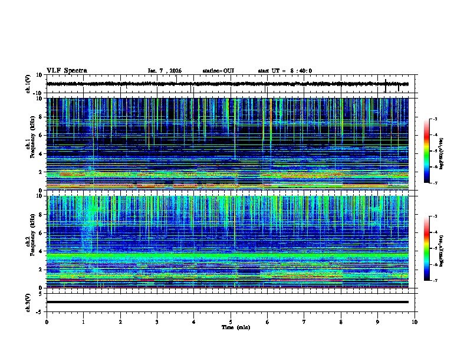
Task: Click the "VLF Spectra" plot title
Action: point(67,71)
